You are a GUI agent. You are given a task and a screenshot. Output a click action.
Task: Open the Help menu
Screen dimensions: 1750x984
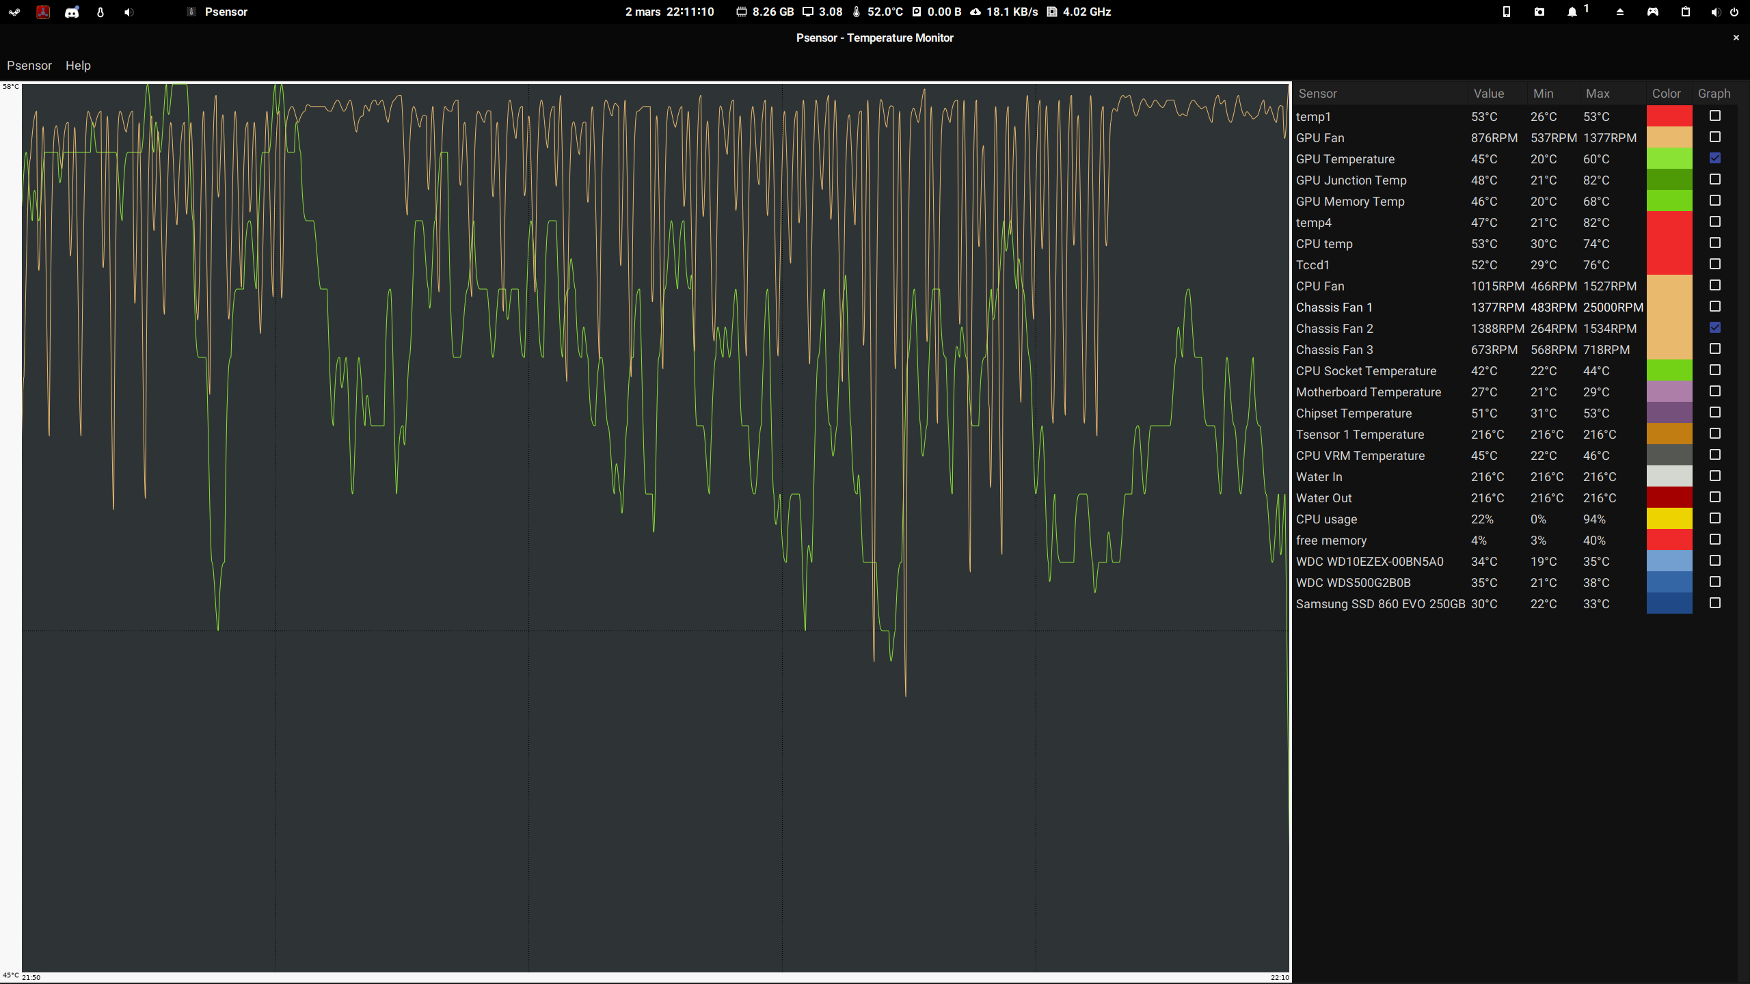click(78, 66)
